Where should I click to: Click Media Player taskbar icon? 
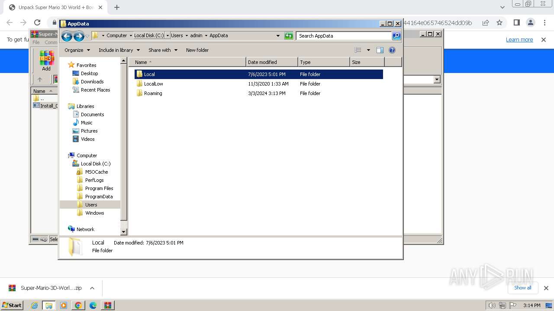pyautogui.click(x=64, y=305)
